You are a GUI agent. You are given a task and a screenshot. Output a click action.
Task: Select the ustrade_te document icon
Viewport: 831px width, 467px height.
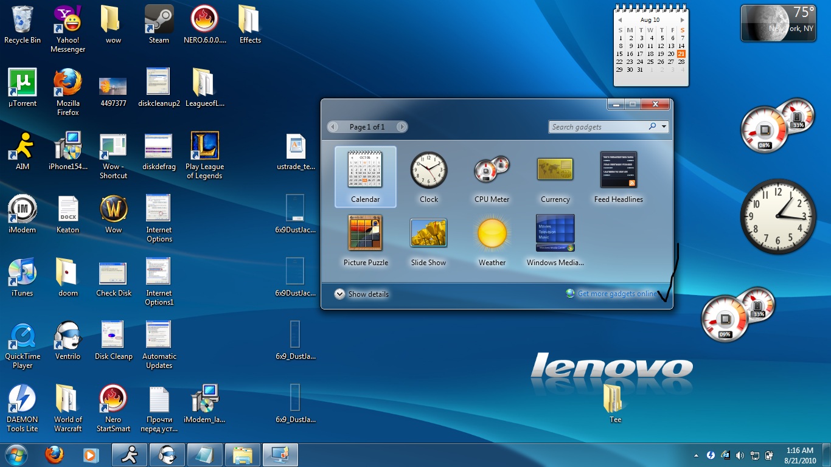(296, 151)
